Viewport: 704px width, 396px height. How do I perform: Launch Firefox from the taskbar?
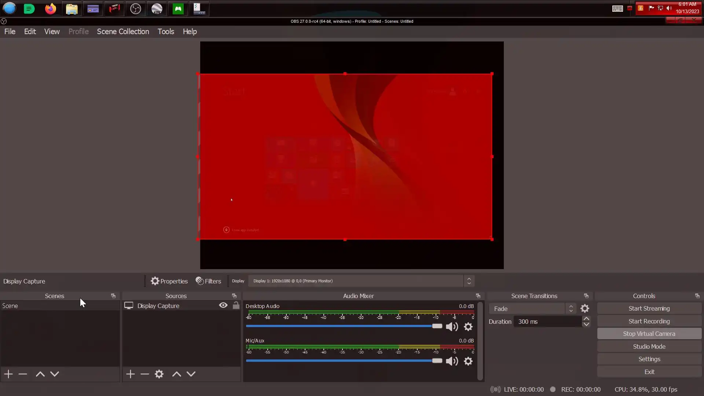point(51,9)
